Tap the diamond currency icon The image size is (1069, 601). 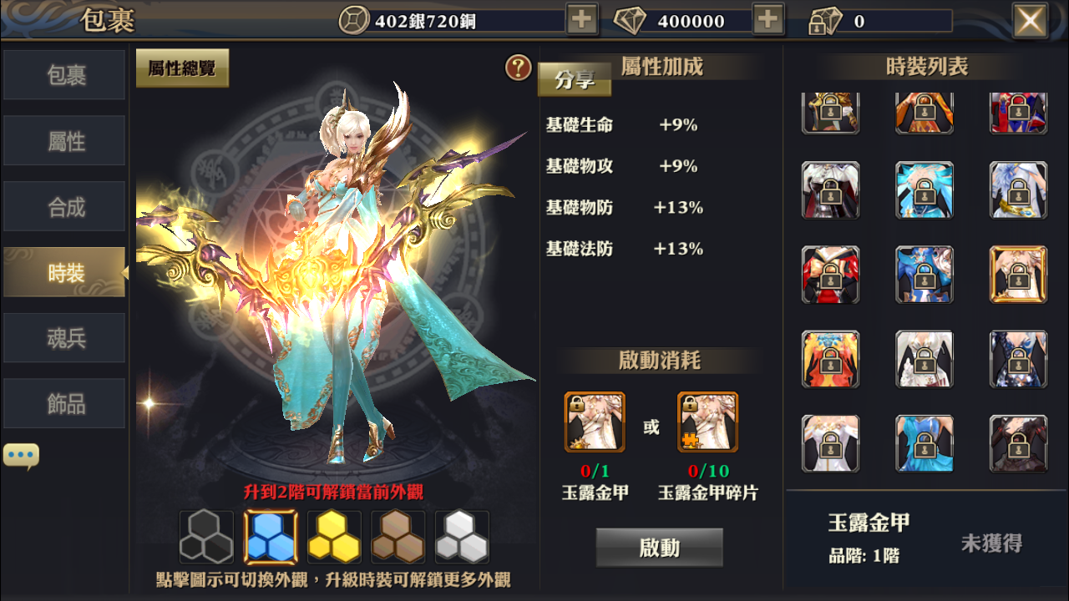coord(630,21)
